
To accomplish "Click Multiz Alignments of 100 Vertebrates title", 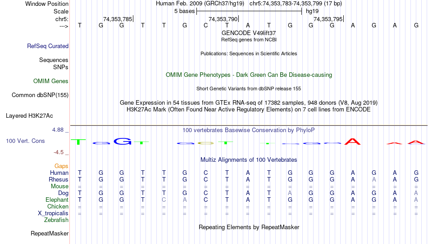I will coord(249,160).
